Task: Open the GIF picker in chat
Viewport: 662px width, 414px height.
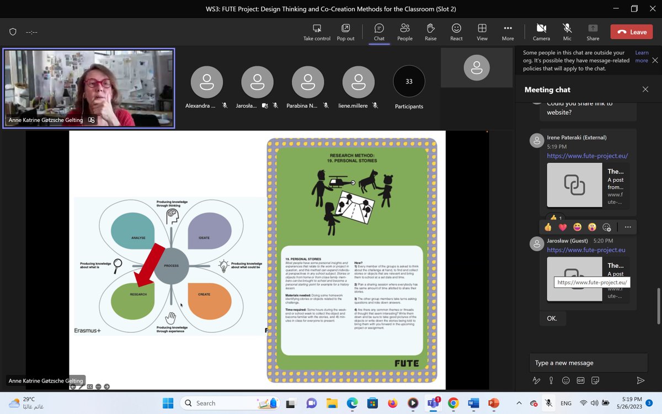Action: [x=580, y=380]
